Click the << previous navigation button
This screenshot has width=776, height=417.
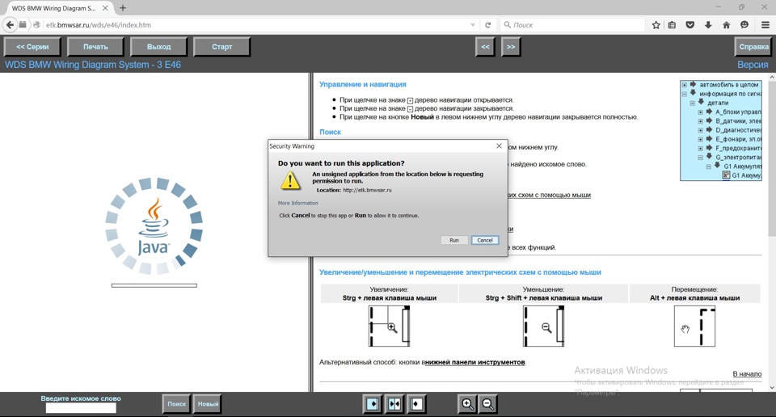point(485,47)
